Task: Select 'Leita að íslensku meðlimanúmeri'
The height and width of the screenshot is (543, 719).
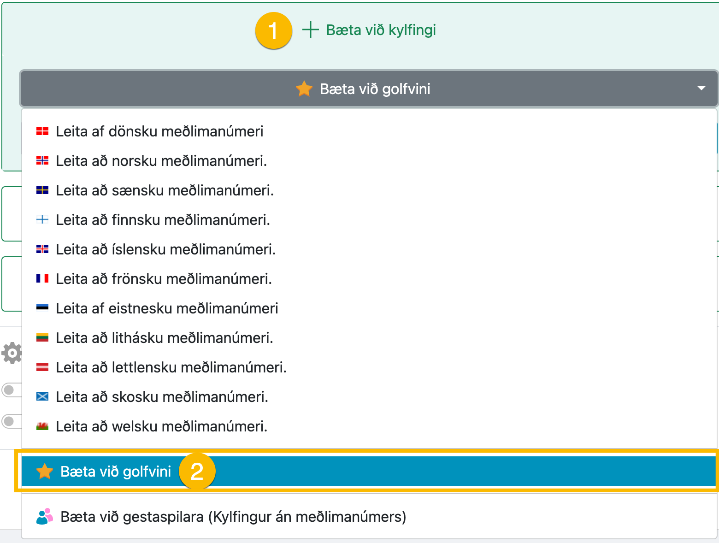Action: pyautogui.click(x=165, y=249)
